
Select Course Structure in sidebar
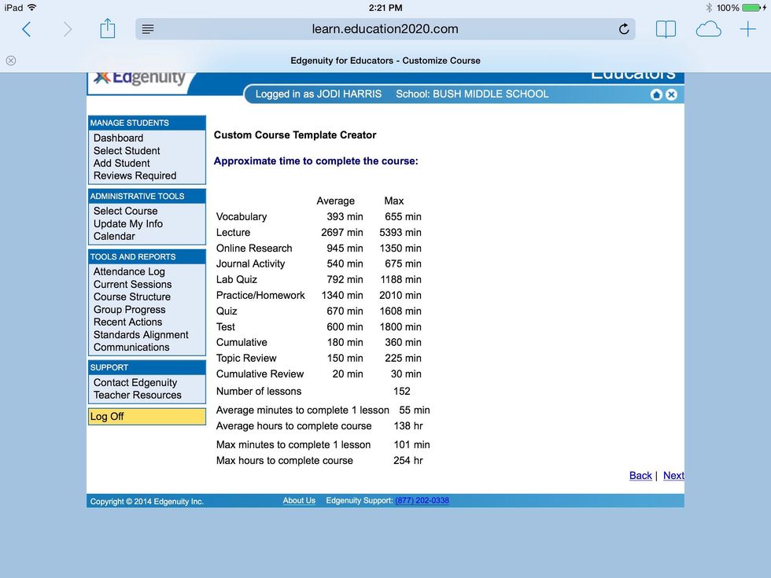(131, 297)
